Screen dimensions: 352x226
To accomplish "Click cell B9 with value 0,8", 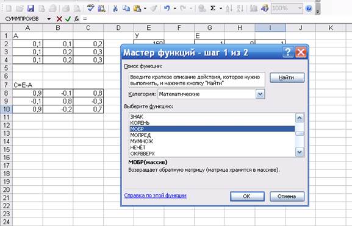I will 58,101.
